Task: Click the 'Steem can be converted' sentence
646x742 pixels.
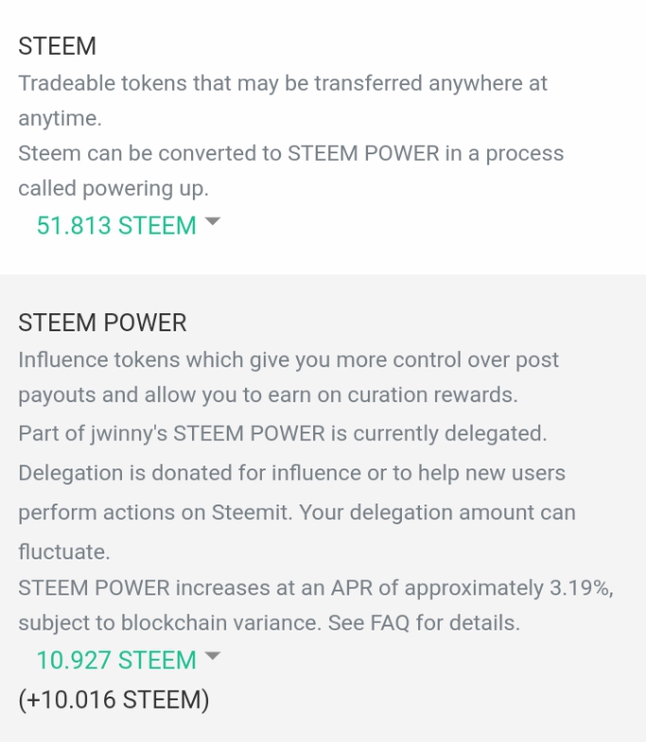Action: click(x=291, y=153)
